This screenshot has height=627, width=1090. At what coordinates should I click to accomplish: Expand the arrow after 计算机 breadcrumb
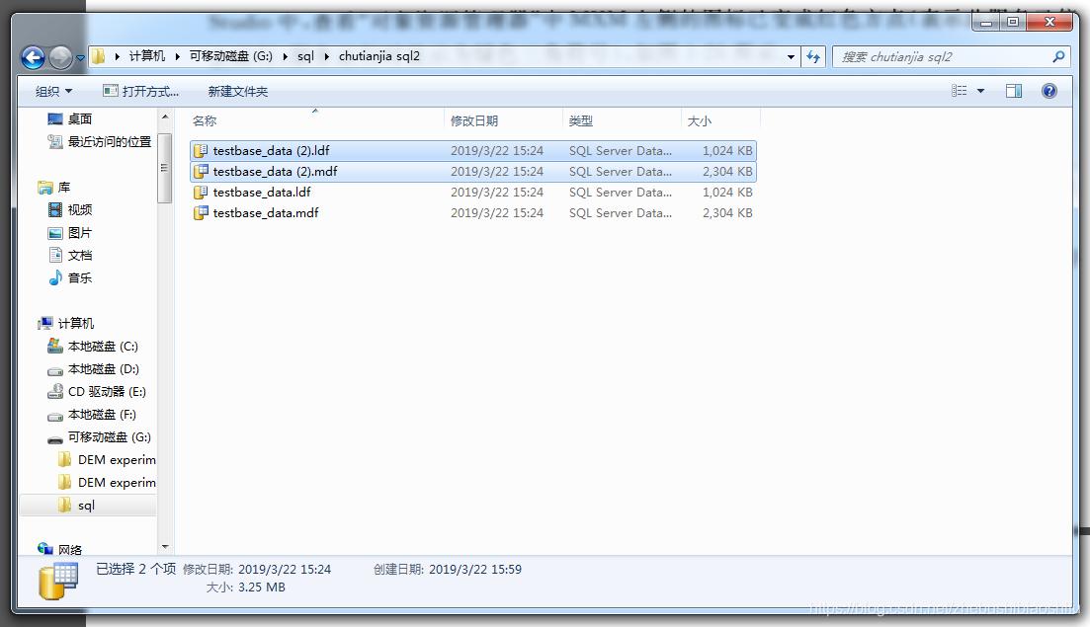177,56
